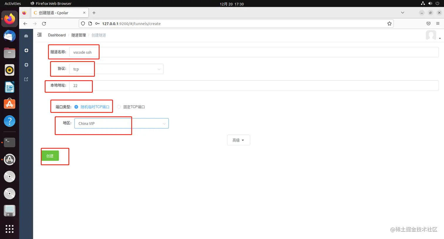Reload the page

pyautogui.click(x=44, y=23)
